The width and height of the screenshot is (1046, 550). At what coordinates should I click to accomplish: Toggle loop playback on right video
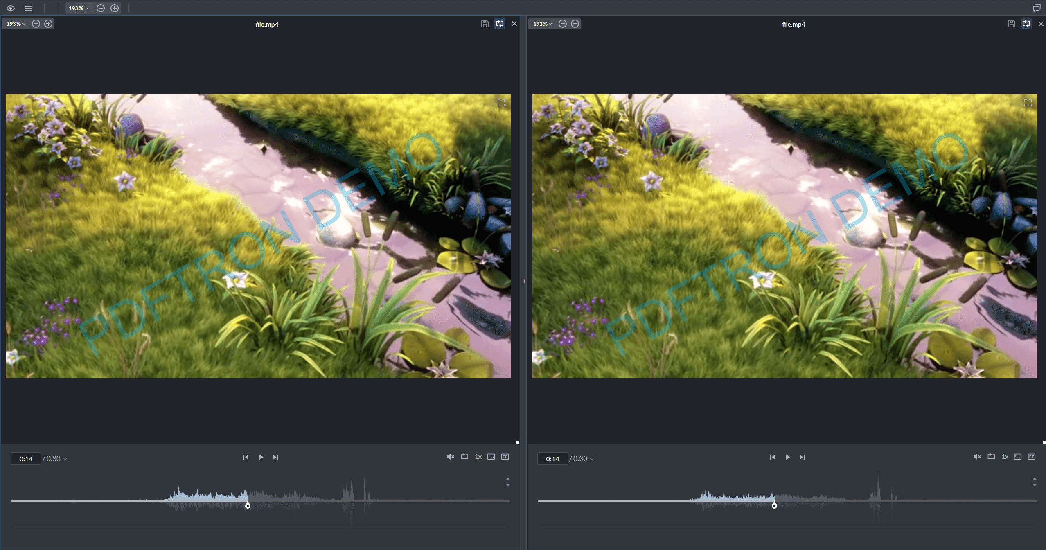pos(991,457)
